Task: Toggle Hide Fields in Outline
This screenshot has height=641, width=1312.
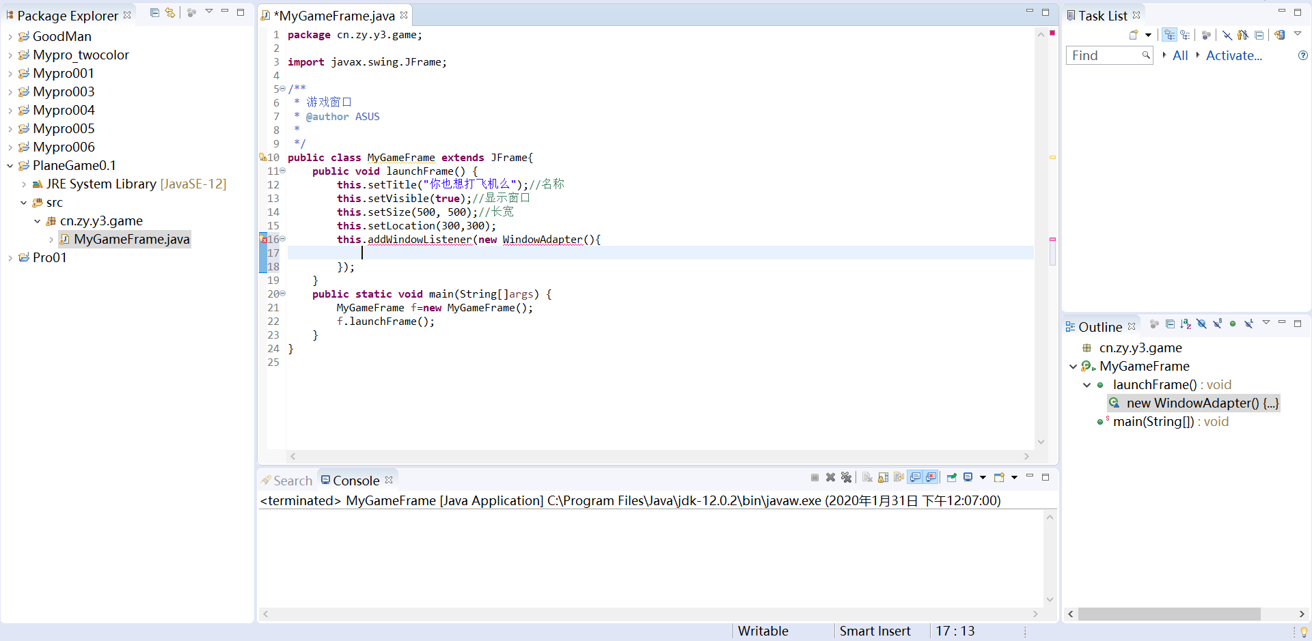Action: 1201,324
